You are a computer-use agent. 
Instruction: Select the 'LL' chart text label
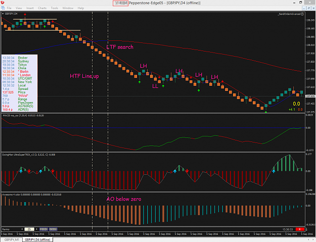pos(155,86)
